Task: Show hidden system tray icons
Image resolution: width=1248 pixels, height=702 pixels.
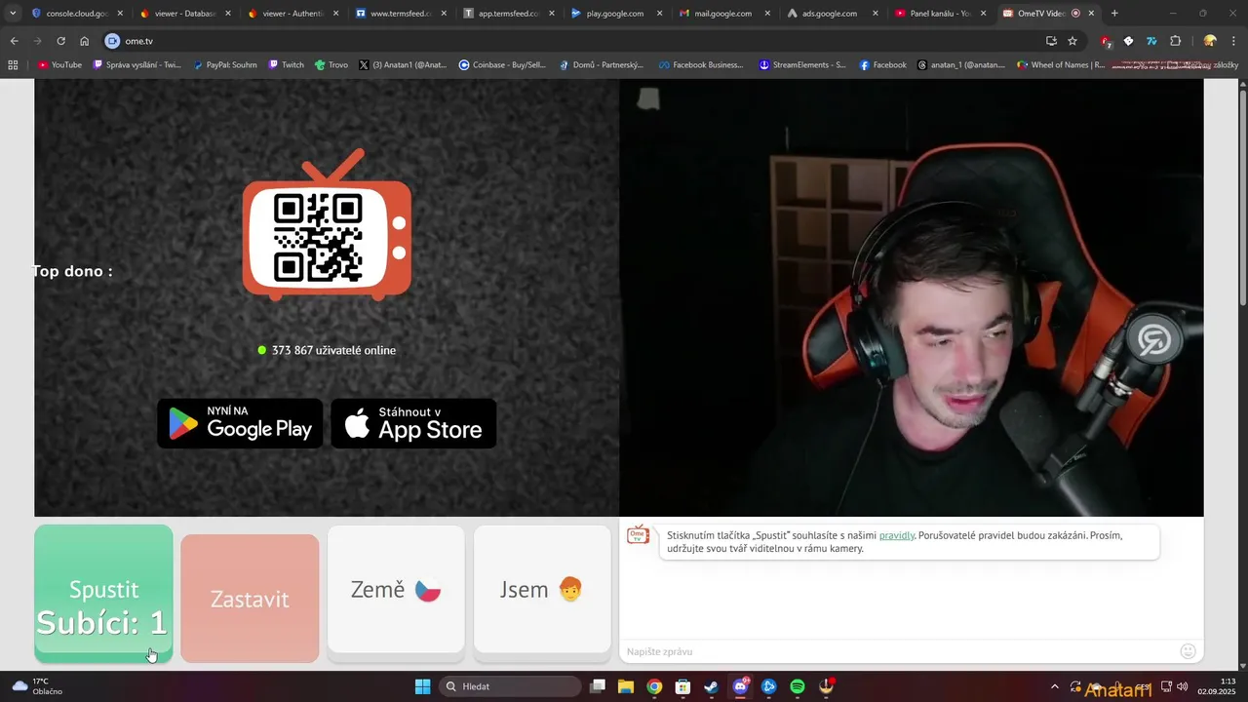Action: point(1054,686)
